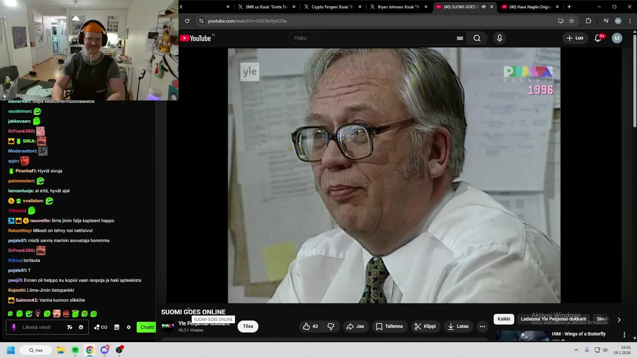Open options for HIM - Wings of a Butterfly
637x358 pixels.
tap(624, 335)
